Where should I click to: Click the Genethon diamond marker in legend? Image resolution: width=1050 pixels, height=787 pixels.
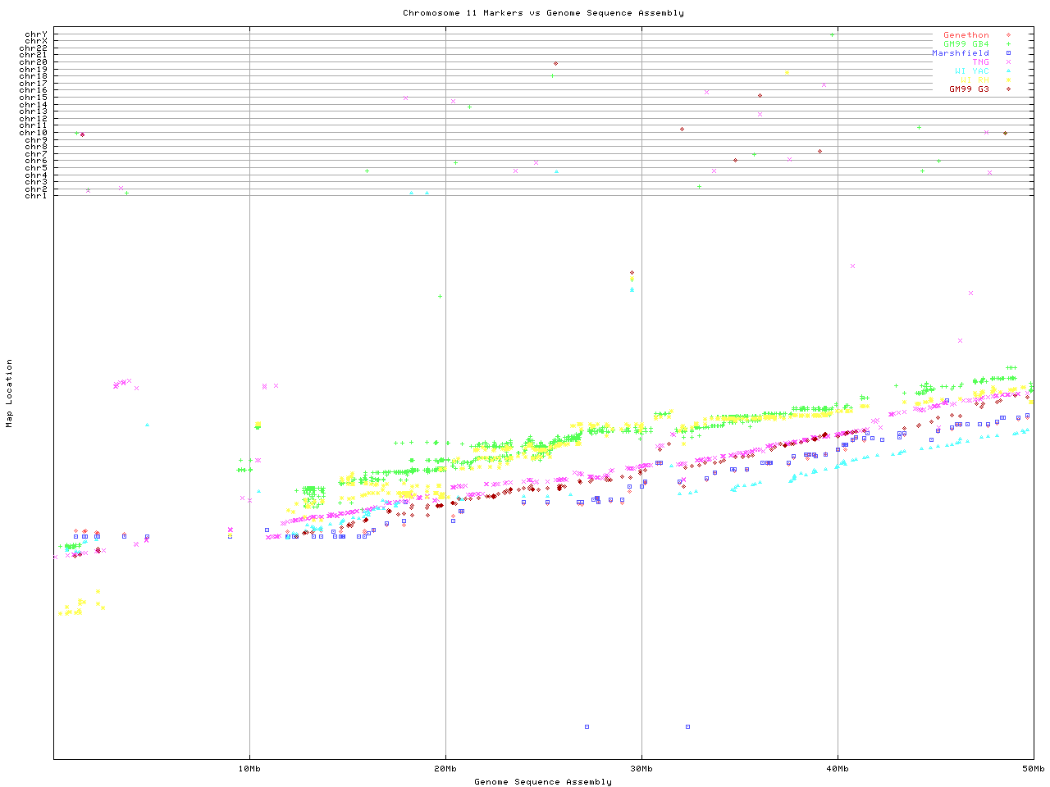coord(1008,35)
